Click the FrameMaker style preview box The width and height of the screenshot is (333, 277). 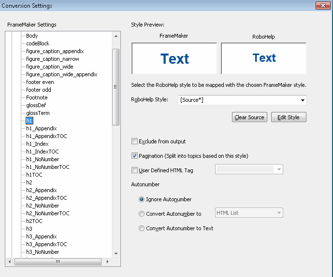point(174,58)
